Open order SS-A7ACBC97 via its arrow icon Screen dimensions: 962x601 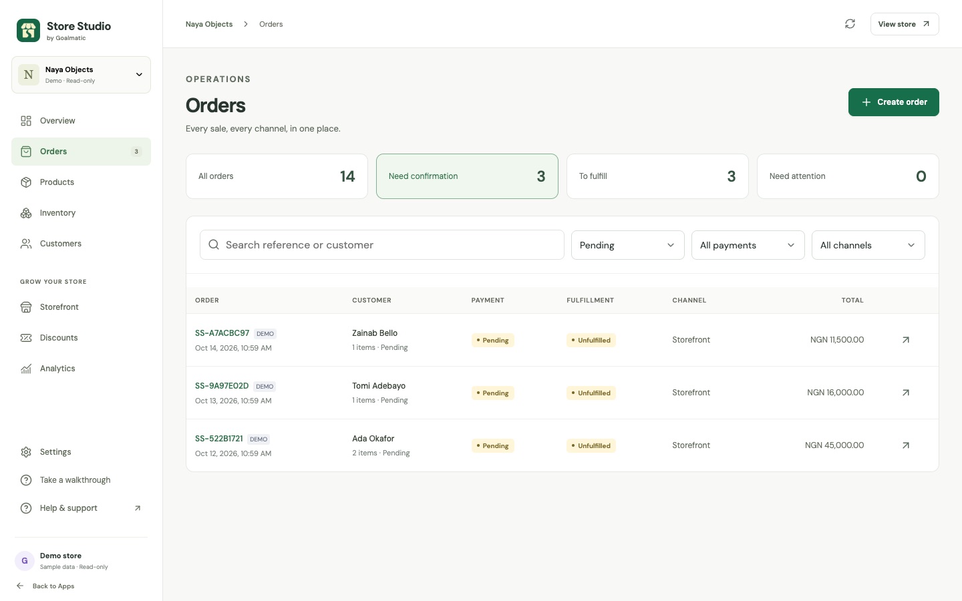coord(906,340)
